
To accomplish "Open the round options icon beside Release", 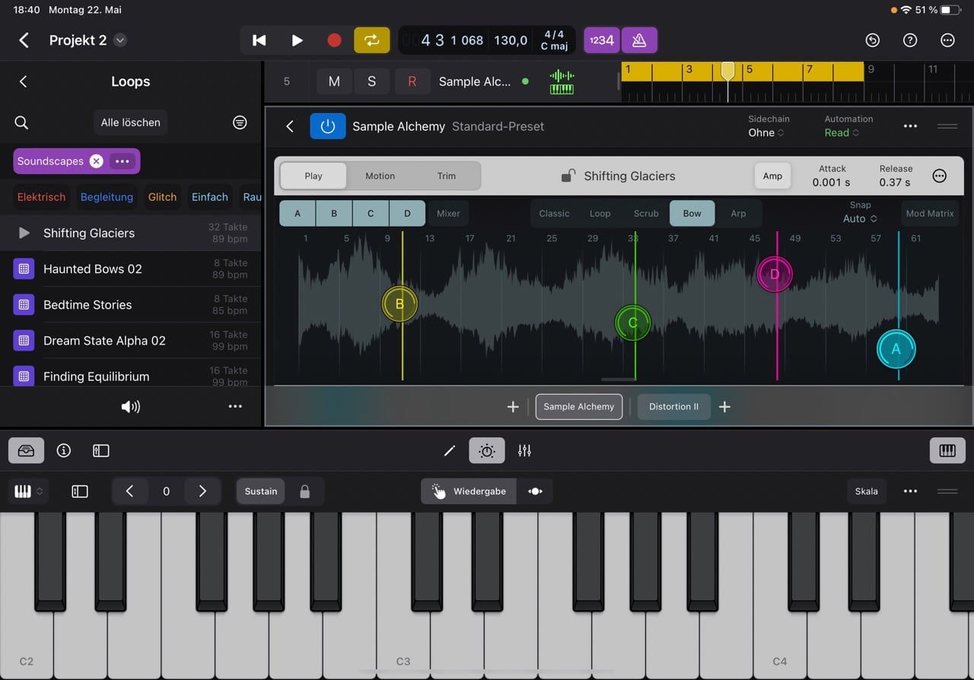I will 940,176.
